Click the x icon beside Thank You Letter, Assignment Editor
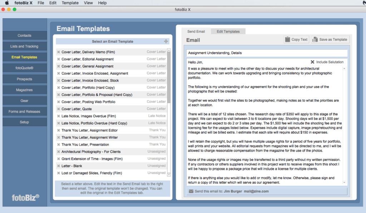Image resolution: width=366 pixels, height=213 pixels. [x=59, y=130]
